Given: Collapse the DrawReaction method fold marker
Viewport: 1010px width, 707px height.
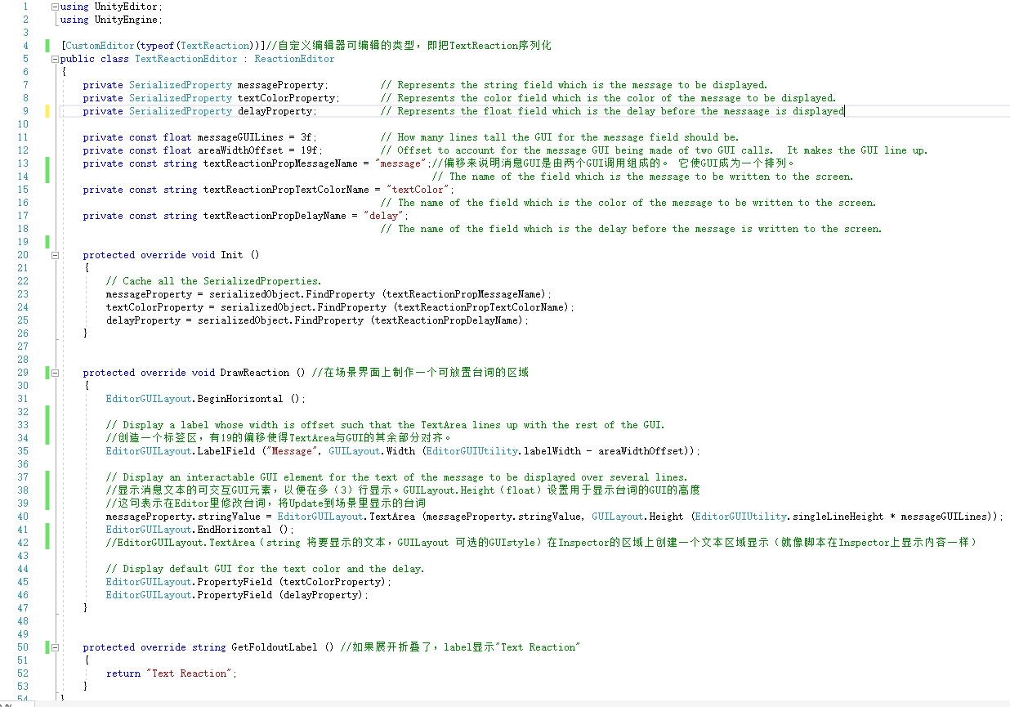Looking at the screenshot, I should [x=55, y=373].
